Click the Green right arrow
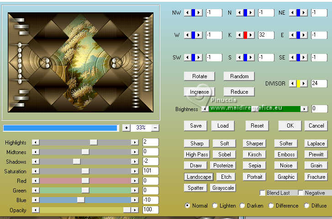The height and width of the screenshot is (219, 332). click(x=135, y=190)
